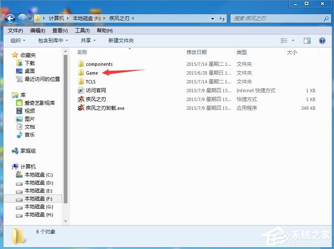Open the 编辑(E) menu

[37, 31]
